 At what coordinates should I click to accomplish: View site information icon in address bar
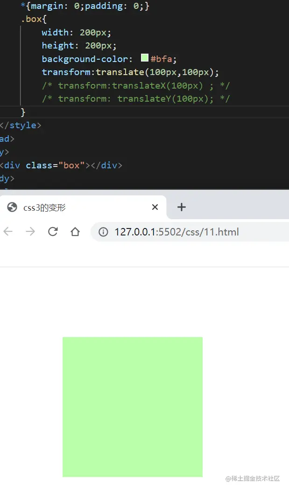103,232
